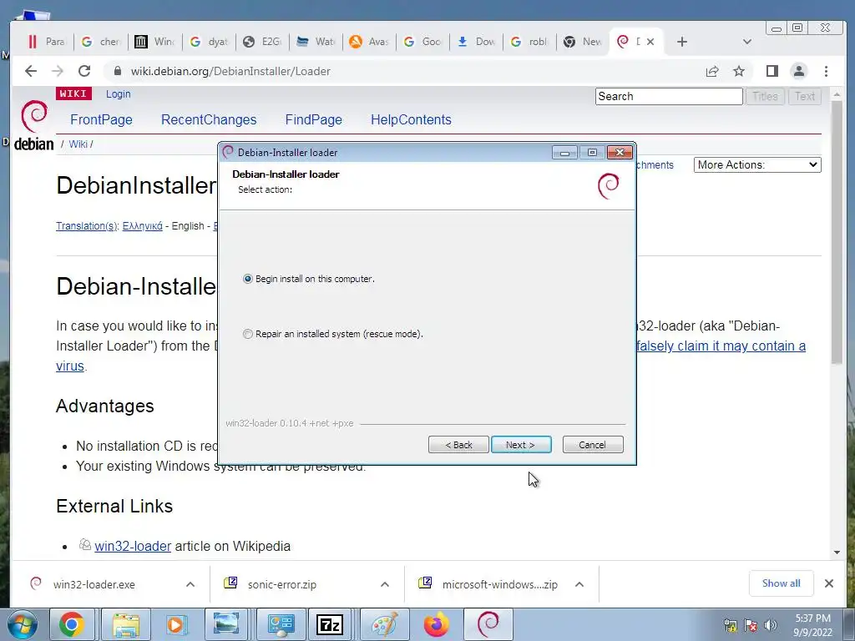Go back in Chrome browser
855x641 pixels.
31,71
